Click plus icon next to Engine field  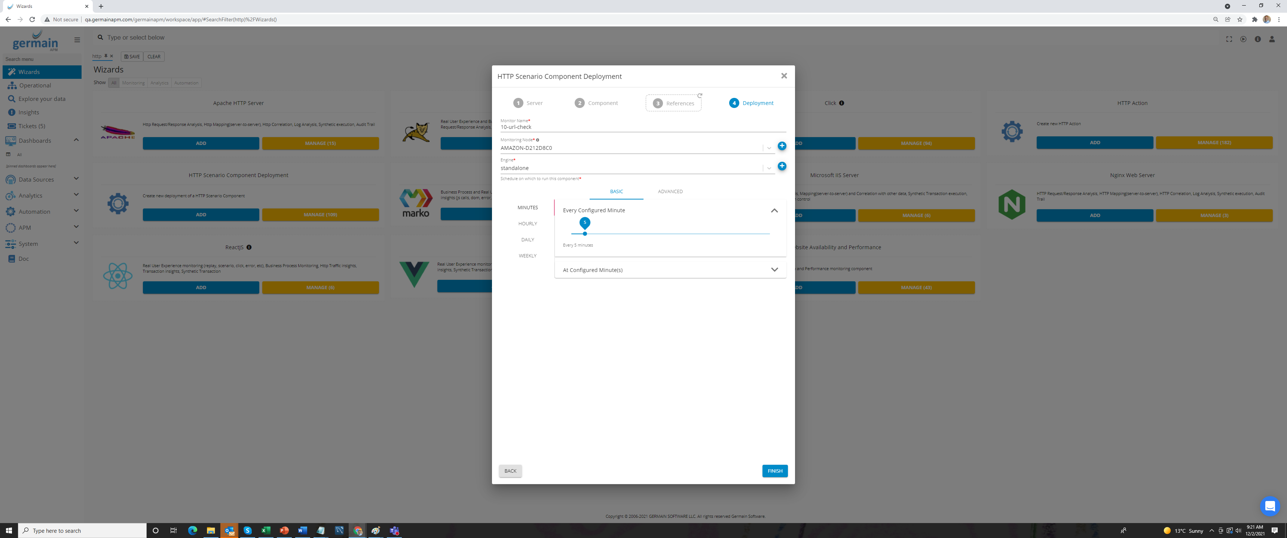(x=782, y=166)
